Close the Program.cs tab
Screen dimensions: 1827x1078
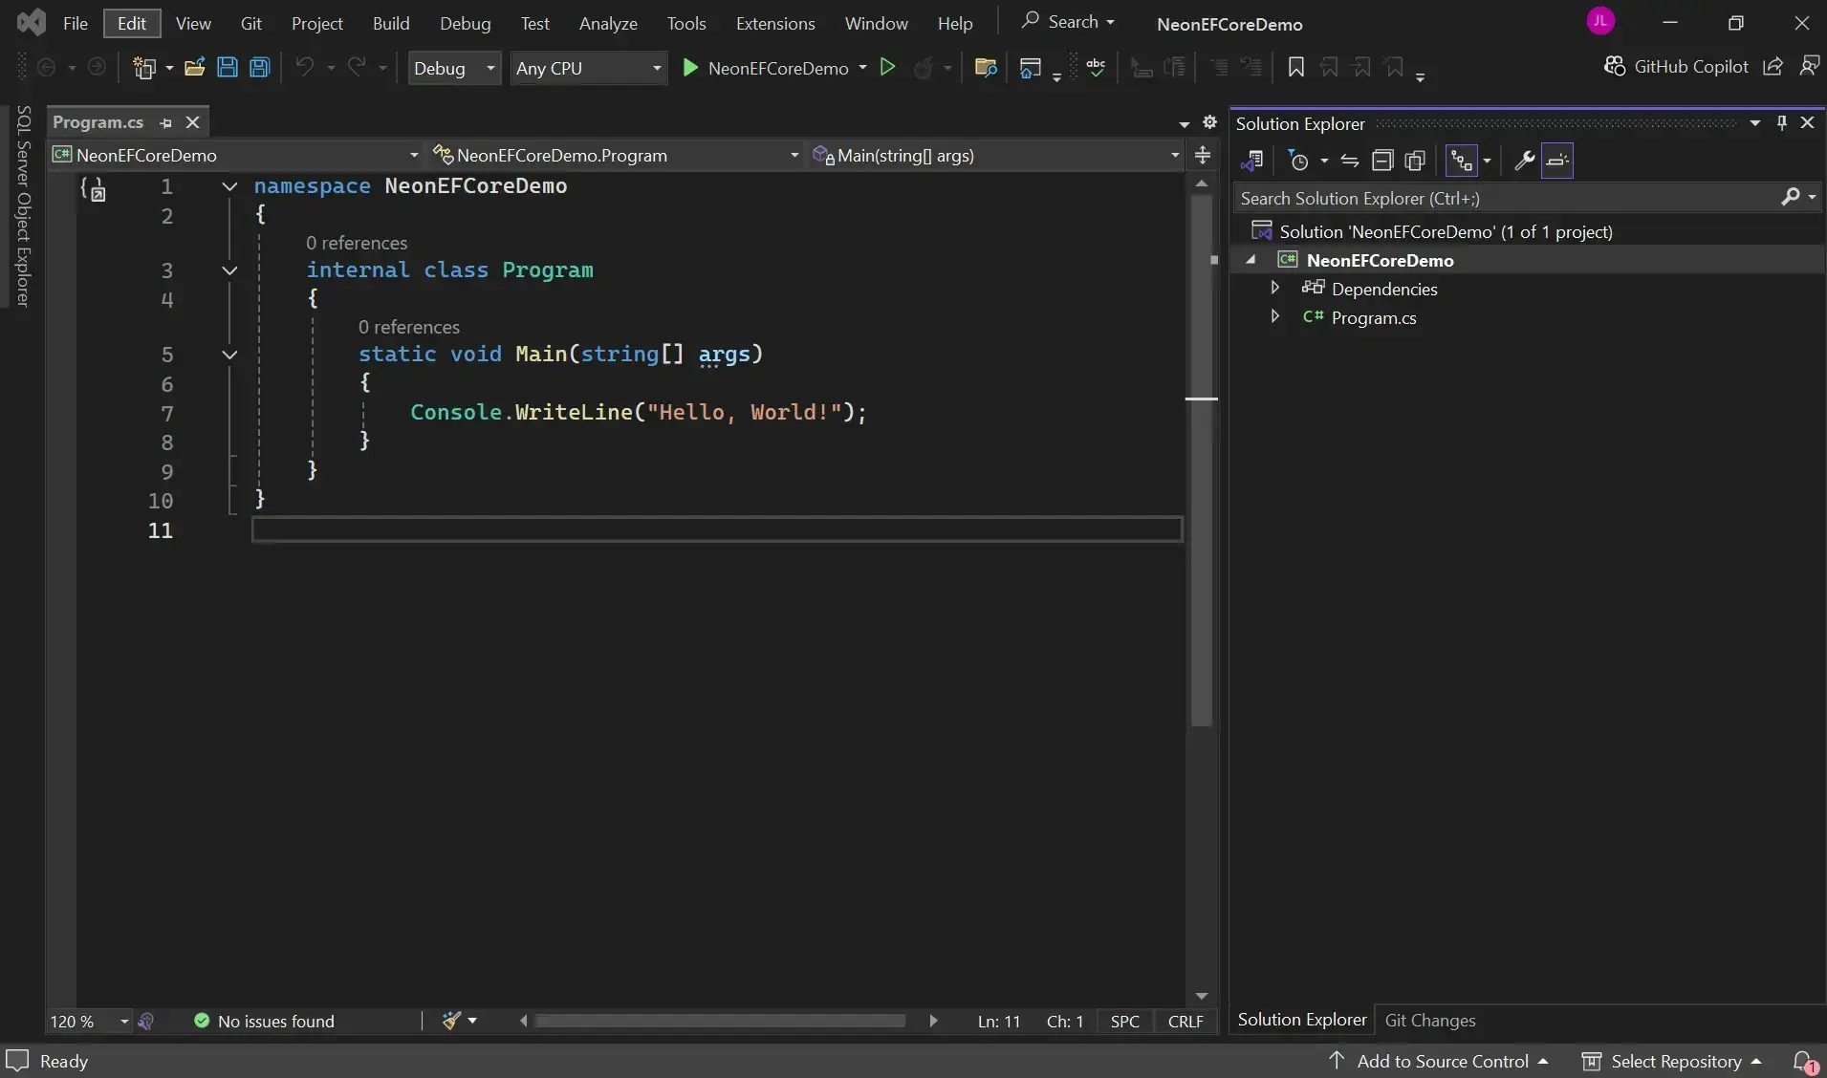(x=192, y=122)
